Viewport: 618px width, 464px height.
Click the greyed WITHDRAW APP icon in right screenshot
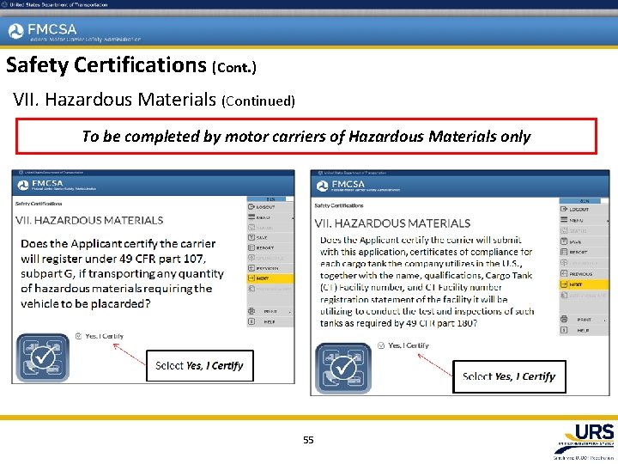coord(564,295)
